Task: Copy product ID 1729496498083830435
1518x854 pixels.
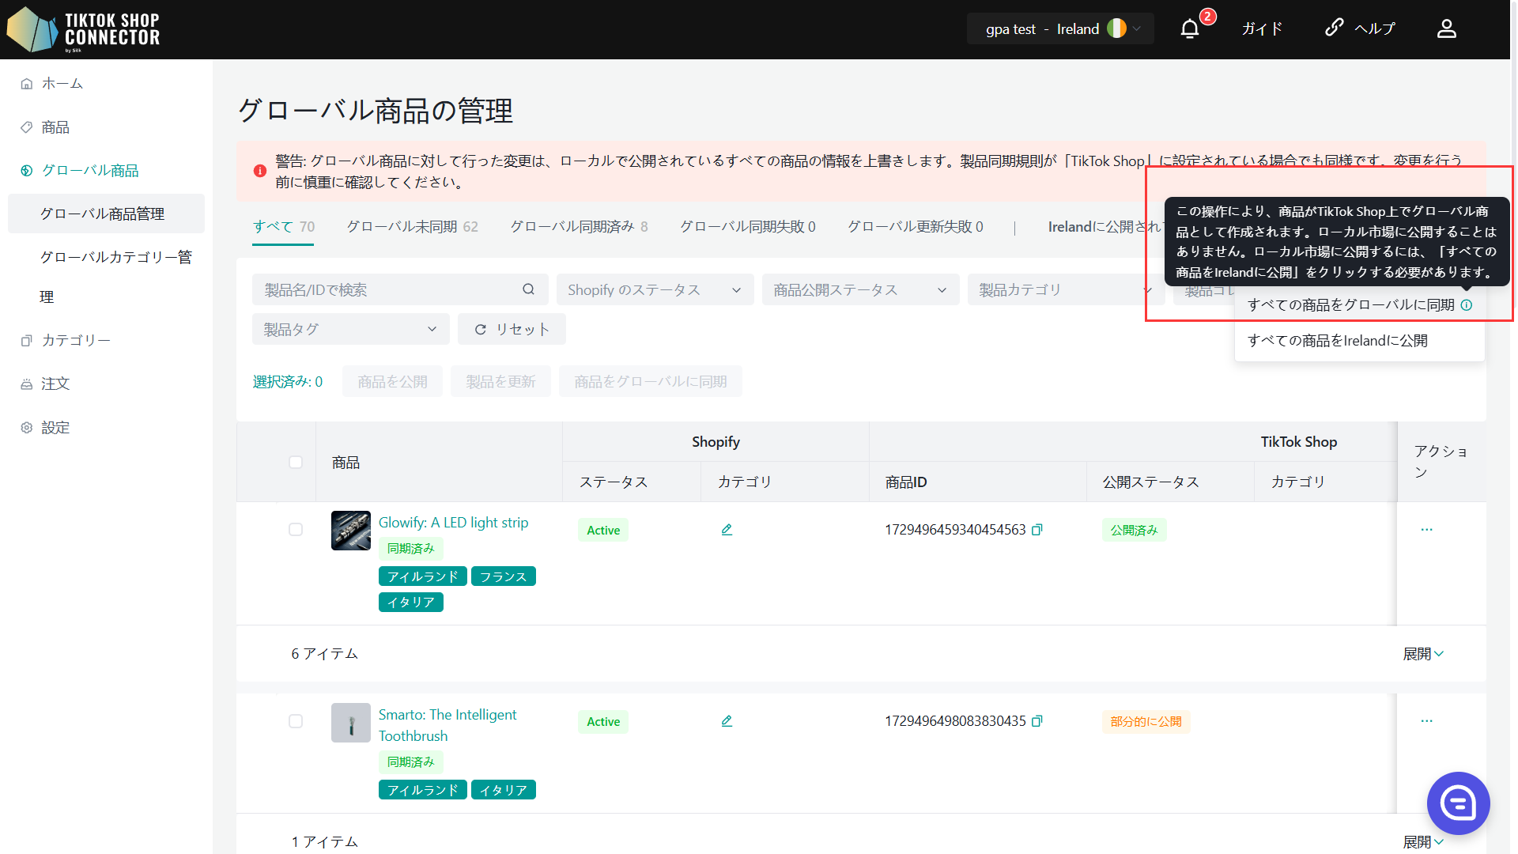Action: (x=1037, y=721)
